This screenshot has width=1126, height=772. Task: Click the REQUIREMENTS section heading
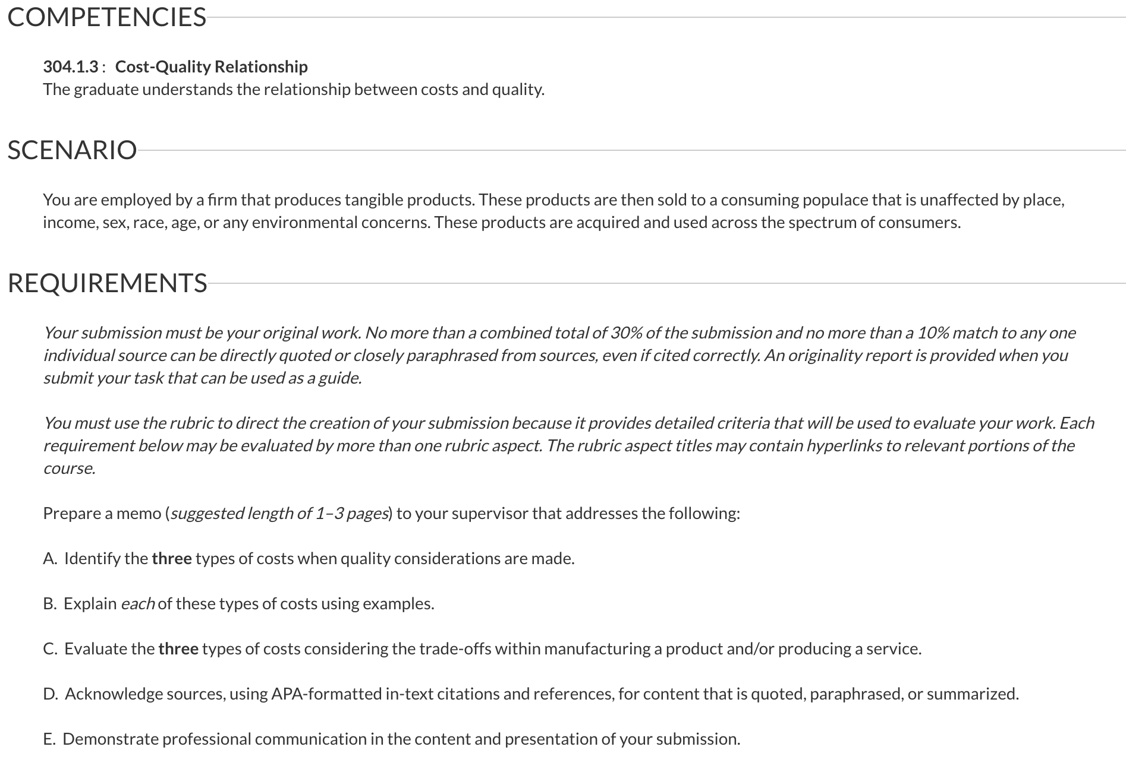[x=108, y=283]
